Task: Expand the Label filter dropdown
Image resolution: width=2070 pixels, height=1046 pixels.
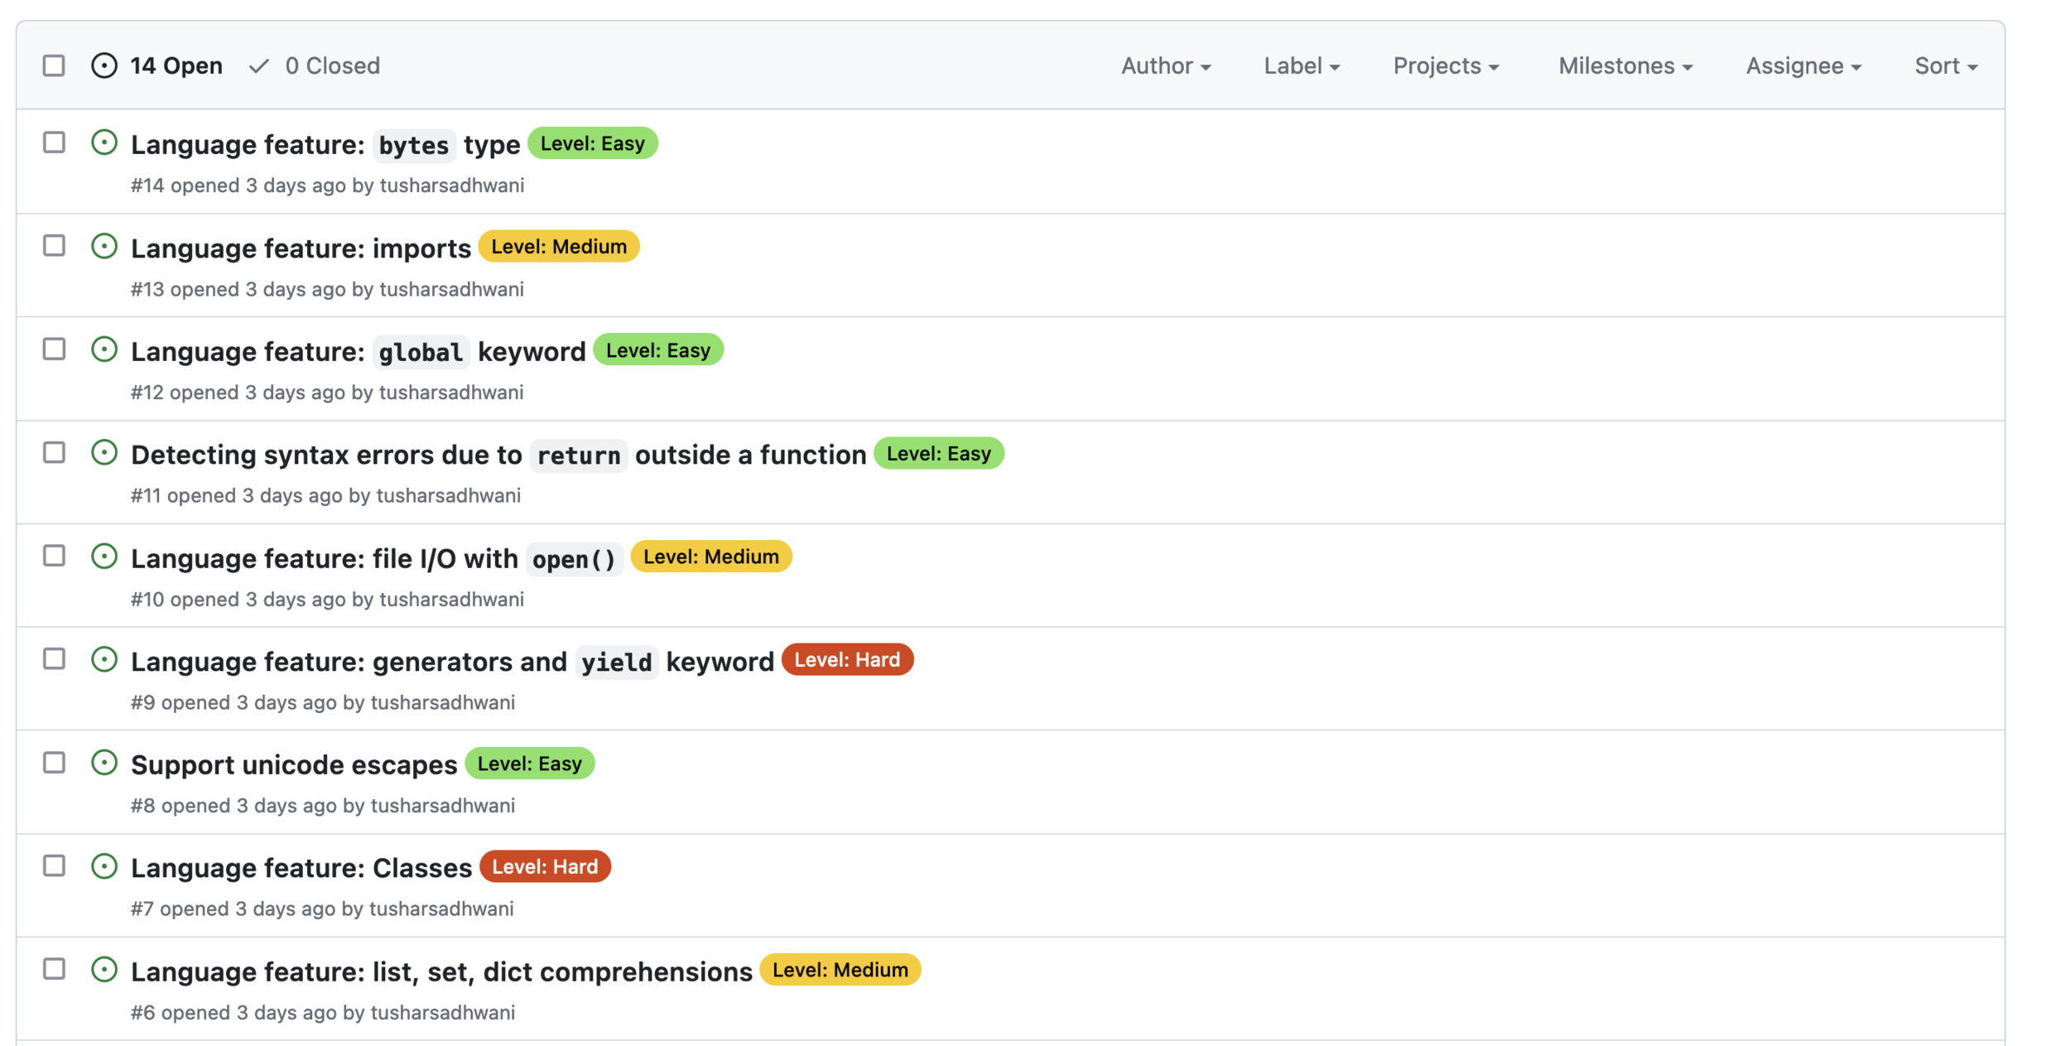Action: (x=1301, y=66)
